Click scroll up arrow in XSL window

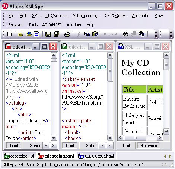coord(110,56)
